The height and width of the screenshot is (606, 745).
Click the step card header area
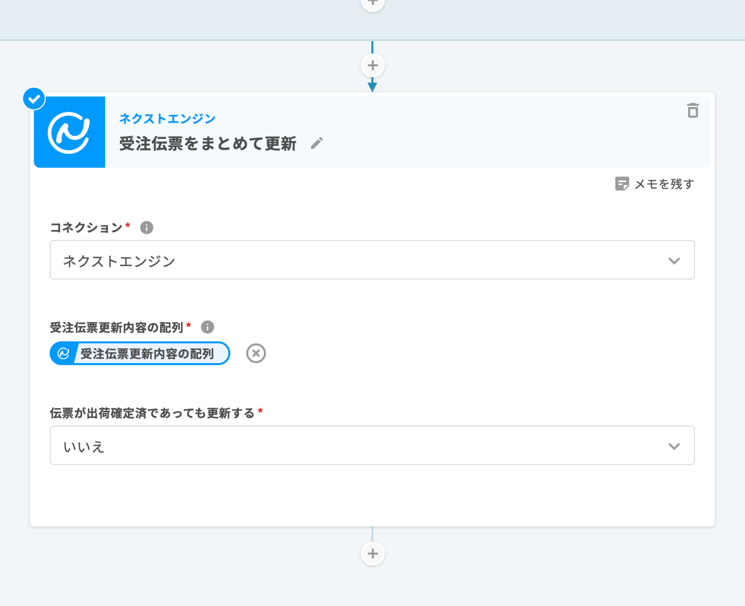tap(489, 132)
